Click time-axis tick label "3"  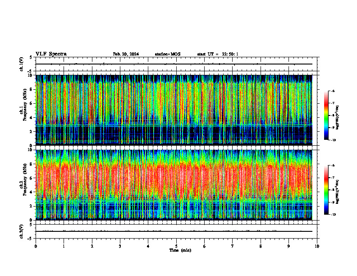(120, 246)
